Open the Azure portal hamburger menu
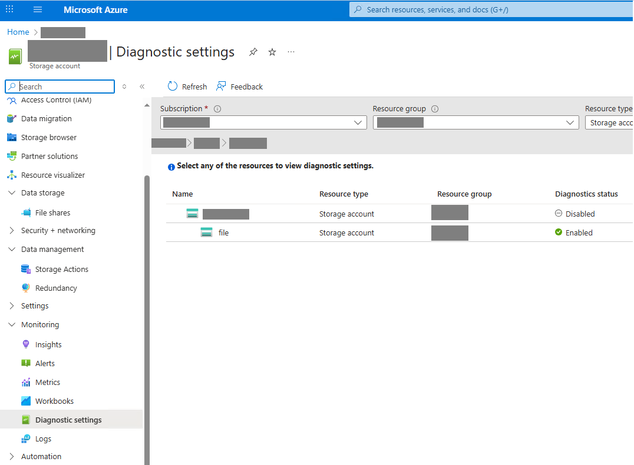 pyautogui.click(x=38, y=10)
